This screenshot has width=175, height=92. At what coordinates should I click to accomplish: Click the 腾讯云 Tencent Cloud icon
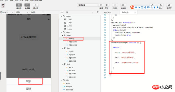[x=169, y=5]
